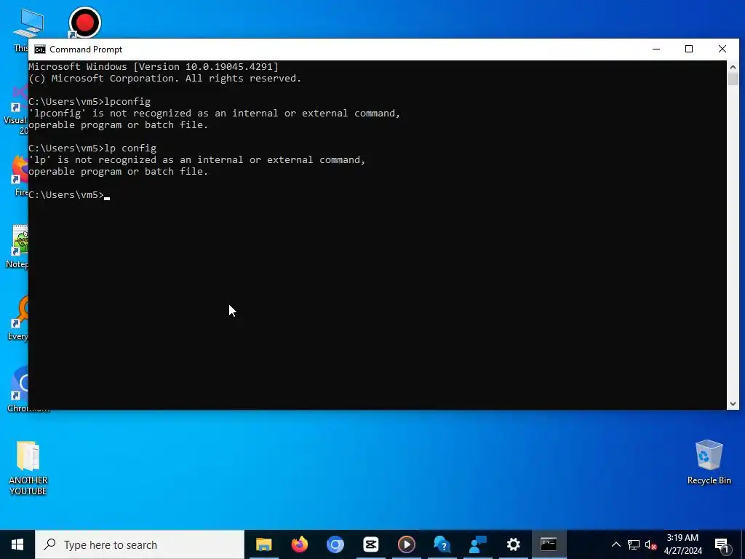Close the Command Prompt window

tap(722, 49)
